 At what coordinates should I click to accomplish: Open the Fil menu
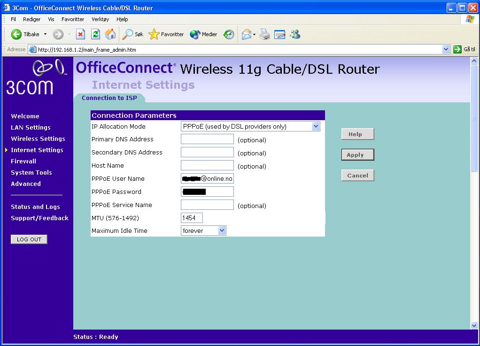[x=13, y=19]
